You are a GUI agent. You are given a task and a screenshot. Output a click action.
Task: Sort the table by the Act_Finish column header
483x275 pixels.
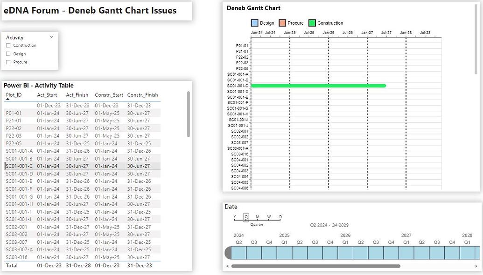click(77, 95)
